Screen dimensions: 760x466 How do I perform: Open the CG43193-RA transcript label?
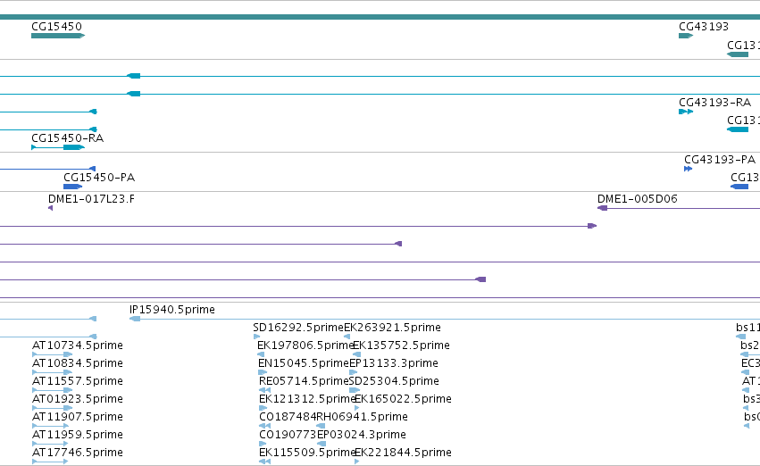715,103
